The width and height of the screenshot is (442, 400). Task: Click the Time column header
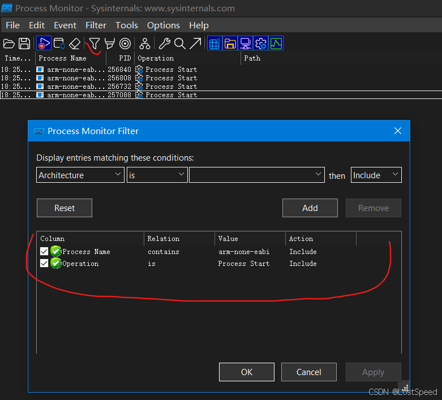coord(18,58)
